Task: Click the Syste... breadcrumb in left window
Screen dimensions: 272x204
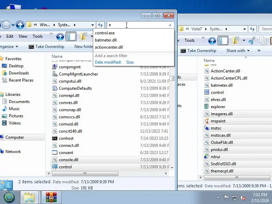Action: [x=64, y=25]
